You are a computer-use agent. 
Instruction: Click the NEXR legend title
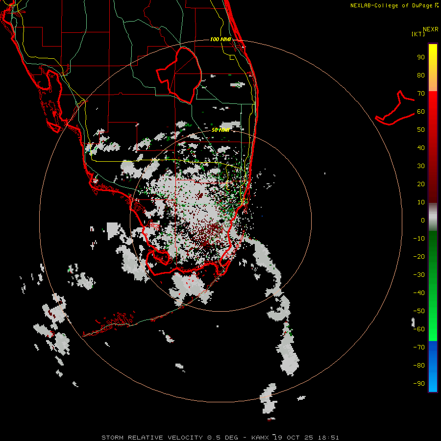tap(430, 29)
